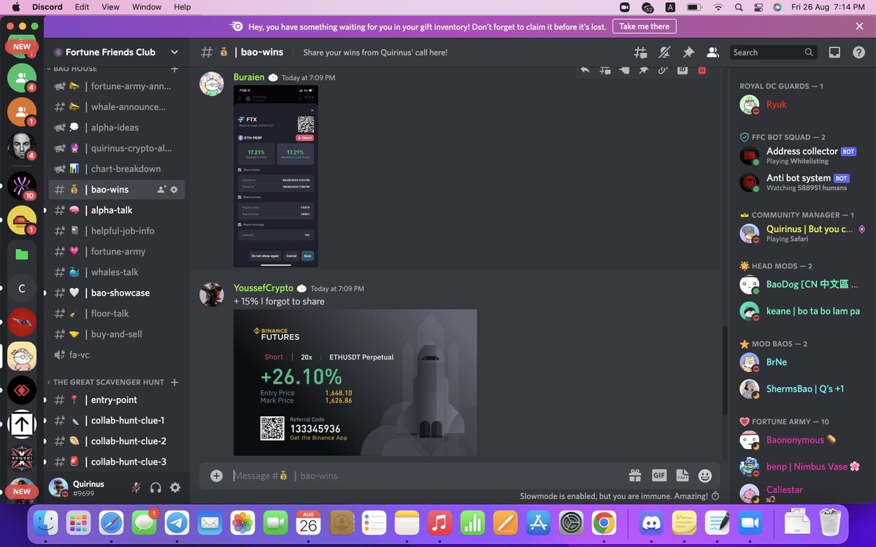
Task: Hide the member list icon
Action: [x=712, y=53]
